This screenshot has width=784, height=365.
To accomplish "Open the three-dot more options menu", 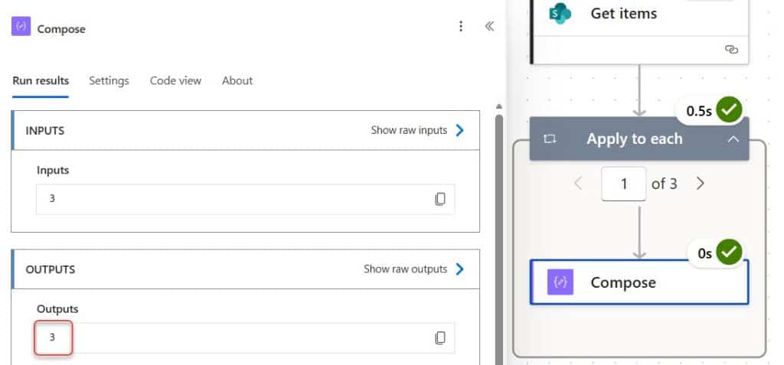I will coord(461,27).
